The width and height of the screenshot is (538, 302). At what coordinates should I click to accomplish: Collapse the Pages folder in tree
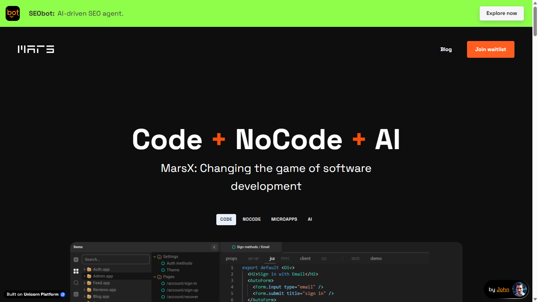155,277
